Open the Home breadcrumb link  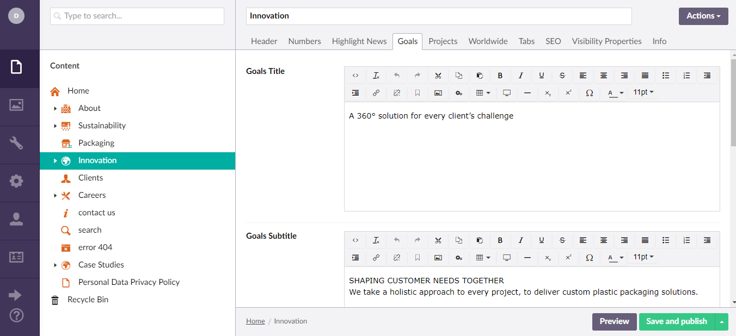pos(255,321)
